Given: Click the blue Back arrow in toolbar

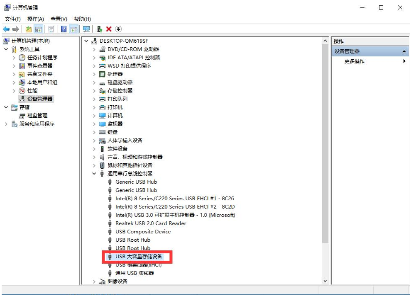Looking at the screenshot, I should 6,29.
